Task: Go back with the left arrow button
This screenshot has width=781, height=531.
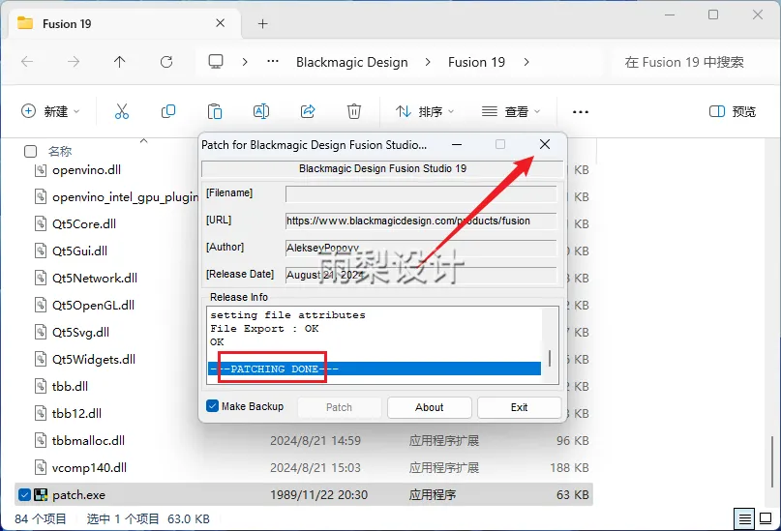Action: pyautogui.click(x=27, y=62)
